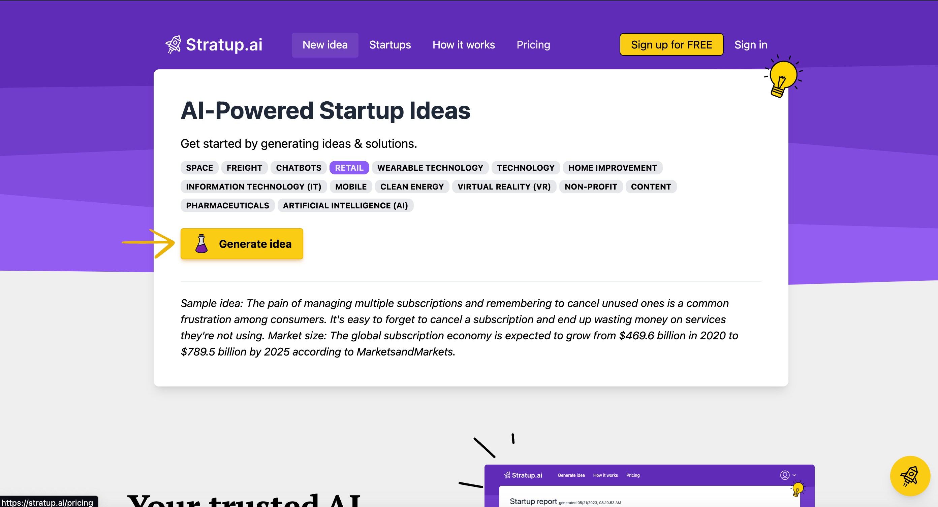Expand the account dropdown chevron in preview navbar
The width and height of the screenshot is (938, 507).
tap(794, 475)
